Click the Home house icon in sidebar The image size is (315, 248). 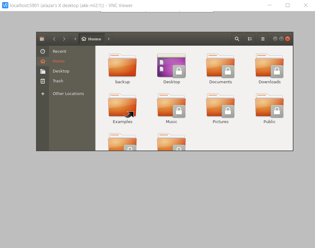point(43,61)
